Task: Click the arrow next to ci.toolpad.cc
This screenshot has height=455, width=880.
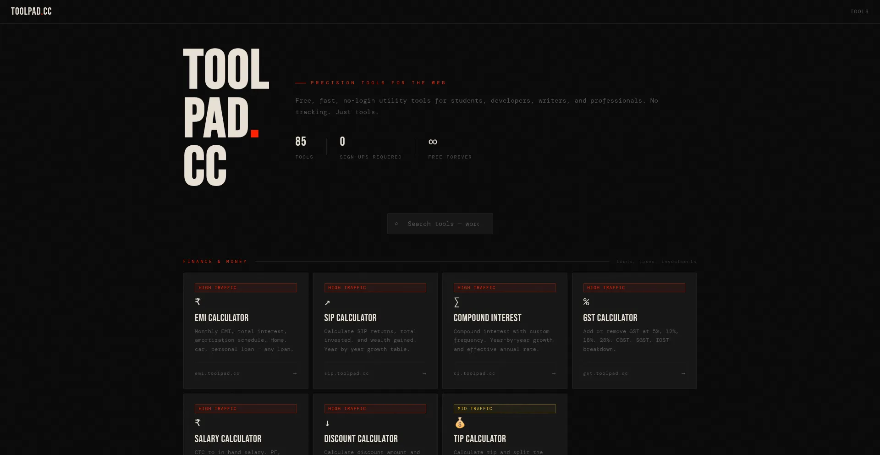Action: pos(554,373)
